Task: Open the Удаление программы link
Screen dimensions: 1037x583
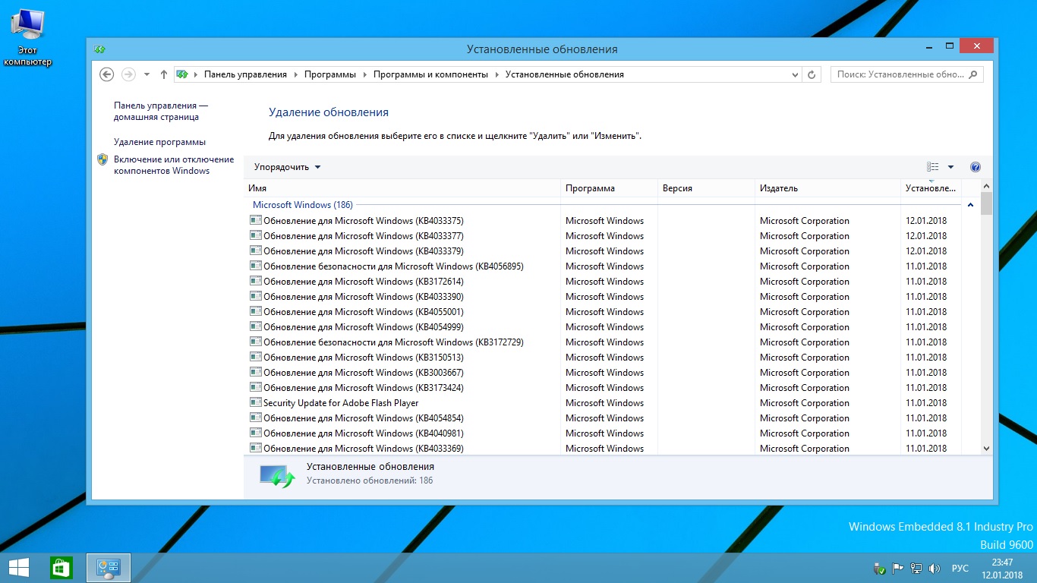Action: point(159,142)
